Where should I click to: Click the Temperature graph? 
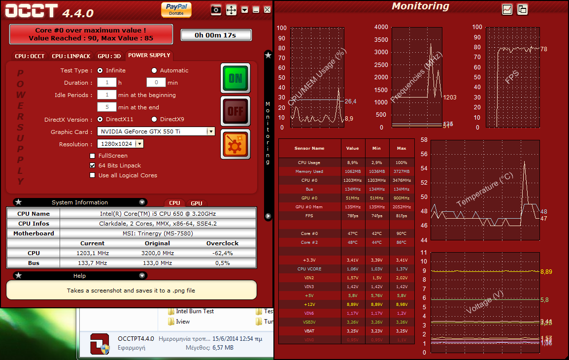[485, 190]
